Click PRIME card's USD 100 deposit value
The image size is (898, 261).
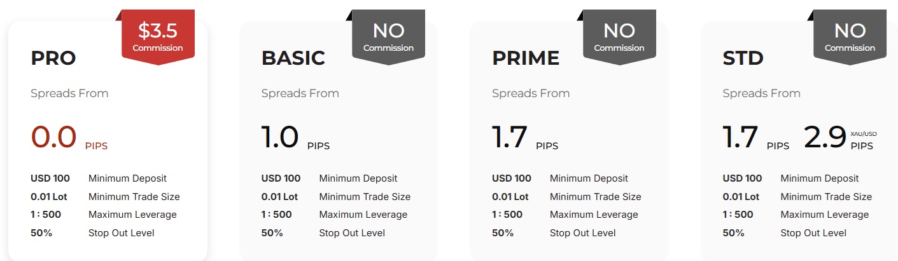pos(511,178)
